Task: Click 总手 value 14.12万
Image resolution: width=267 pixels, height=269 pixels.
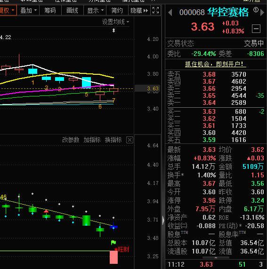Action: [x=203, y=166]
